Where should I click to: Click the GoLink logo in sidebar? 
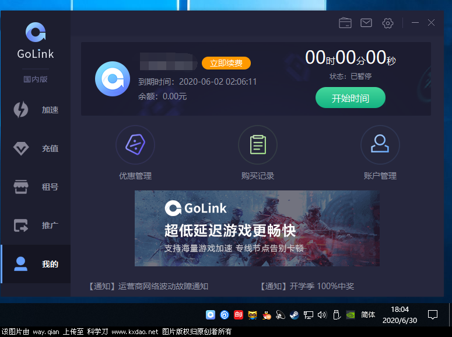[36, 40]
